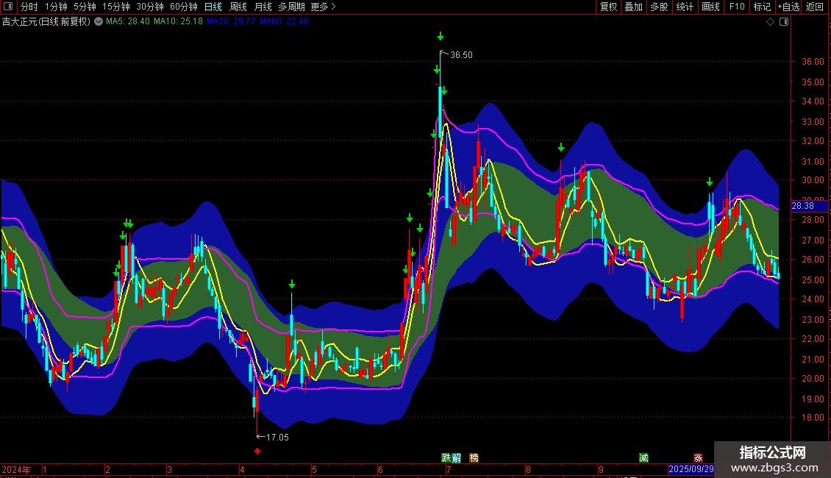Click the orange '榜' event marker
Screen dimensions: 831x478
(x=474, y=457)
